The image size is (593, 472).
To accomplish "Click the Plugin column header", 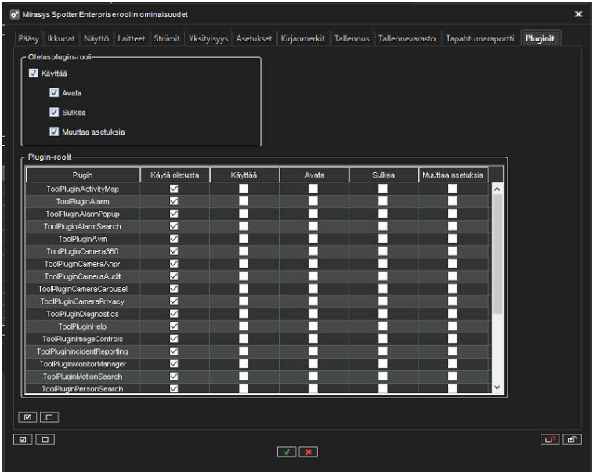I will [x=82, y=175].
